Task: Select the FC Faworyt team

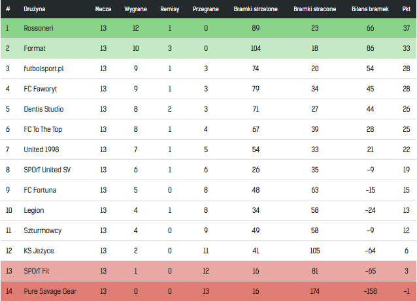Action: [x=41, y=89]
